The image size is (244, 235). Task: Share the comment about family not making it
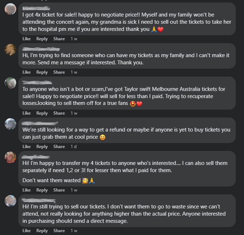click(x=59, y=72)
